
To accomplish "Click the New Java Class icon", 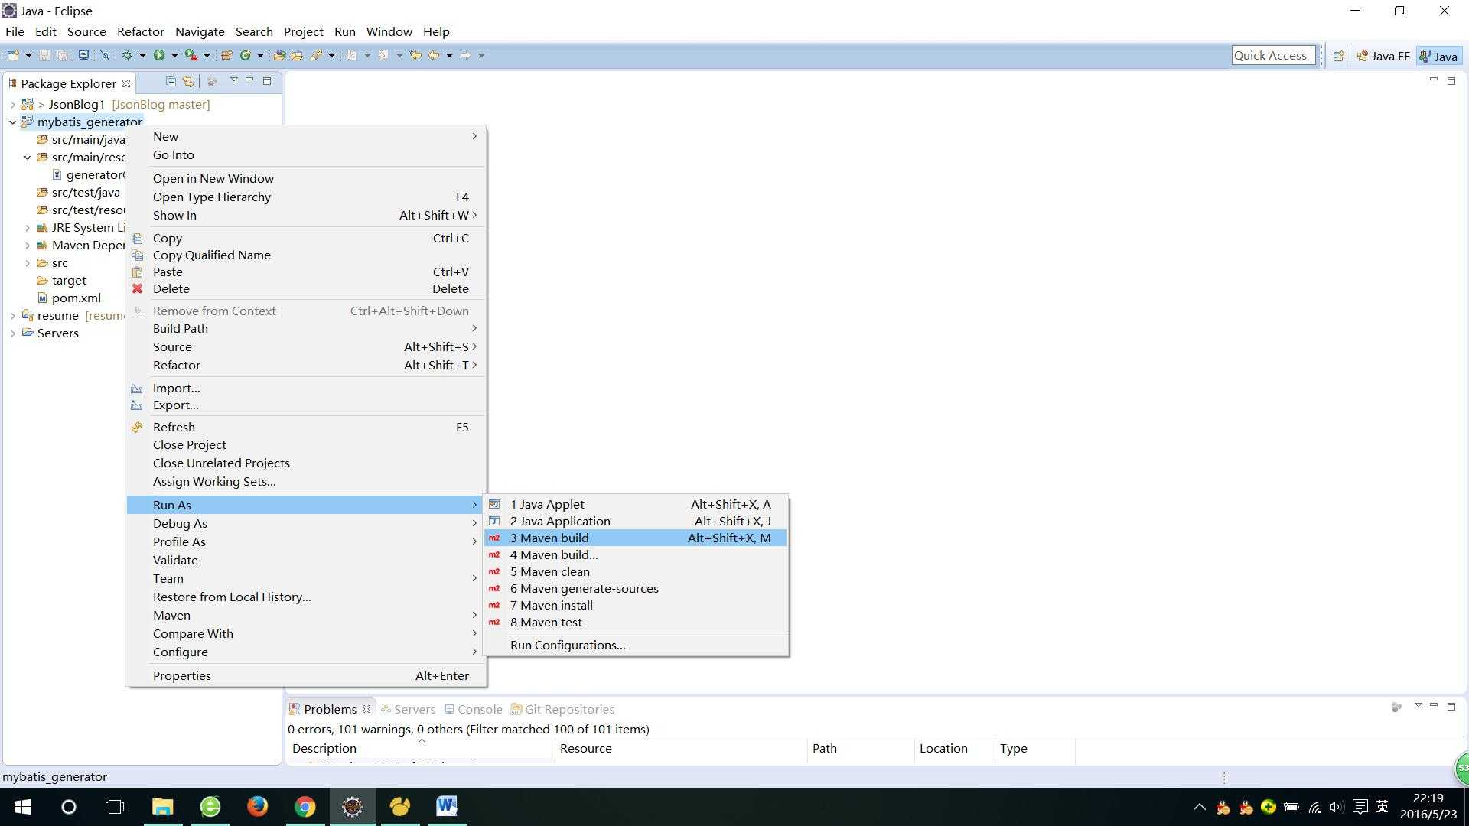I will coord(245,55).
